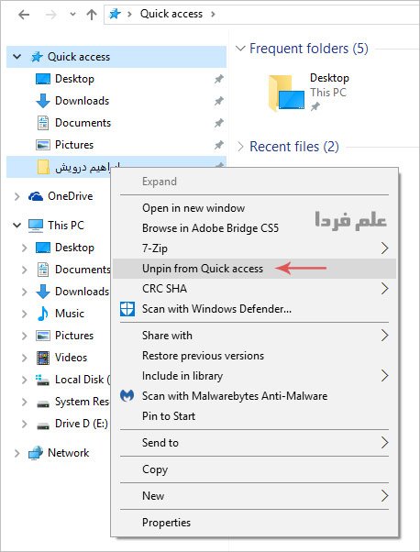Click the pin icon beside Downloads

[218, 102]
